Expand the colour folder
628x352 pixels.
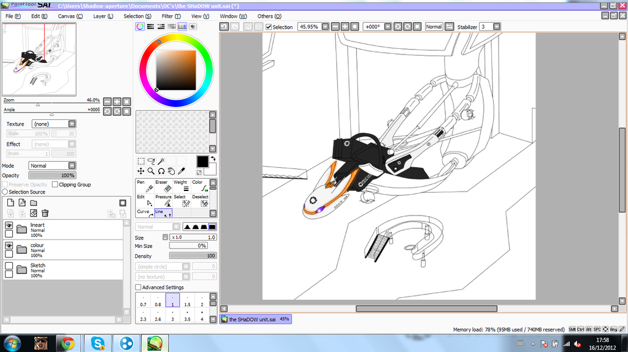pos(21,250)
